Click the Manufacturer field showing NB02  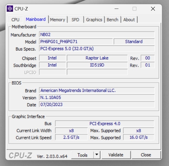97,35
